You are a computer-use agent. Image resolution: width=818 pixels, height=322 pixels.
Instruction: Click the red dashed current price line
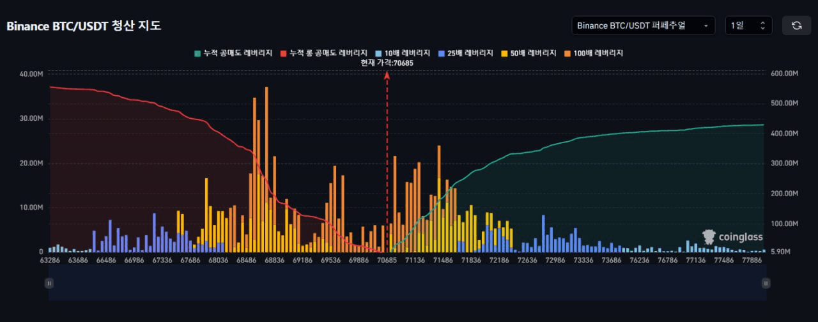[x=387, y=160]
